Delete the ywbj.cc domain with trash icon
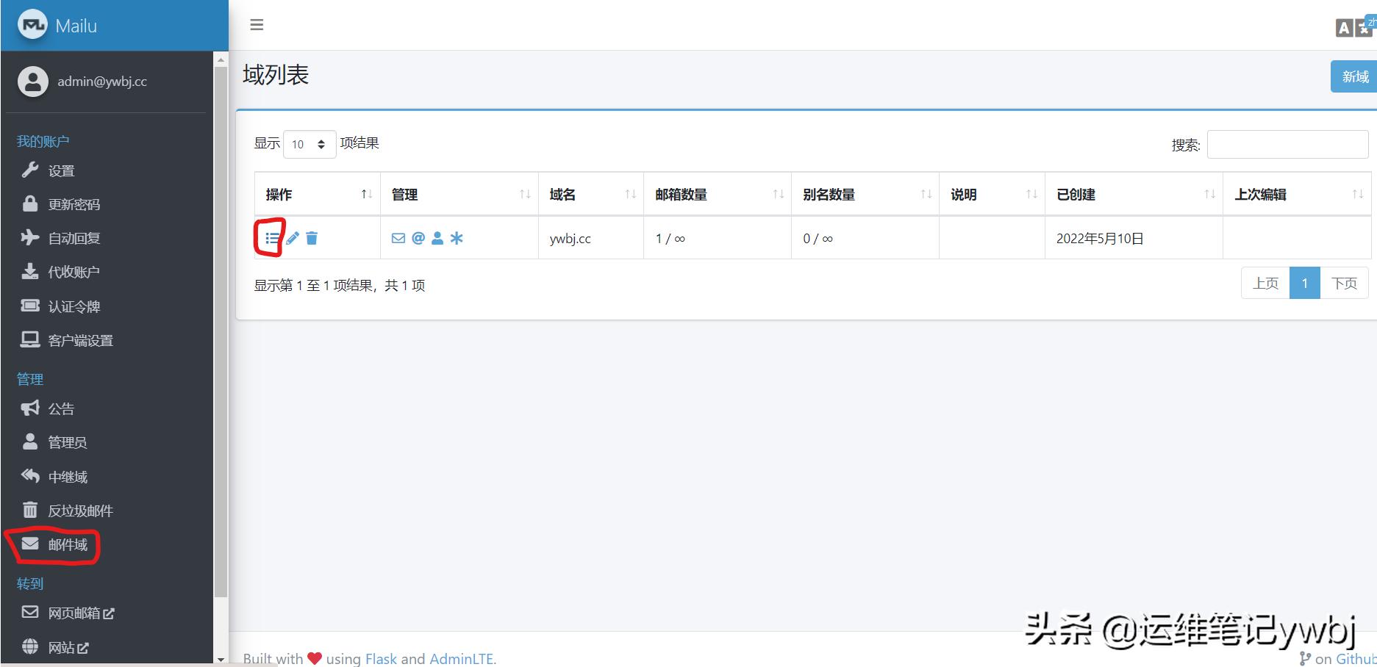The width and height of the screenshot is (1377, 667). (x=312, y=237)
